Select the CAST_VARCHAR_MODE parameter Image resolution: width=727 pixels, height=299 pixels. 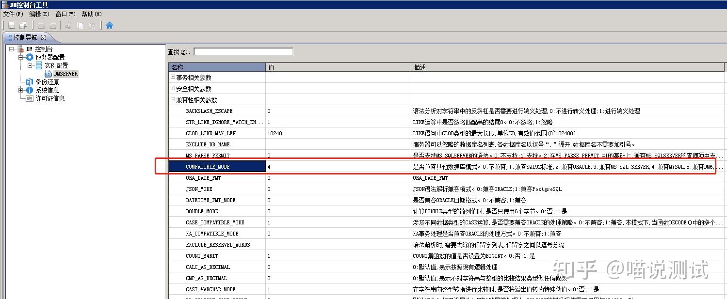[x=210, y=289]
